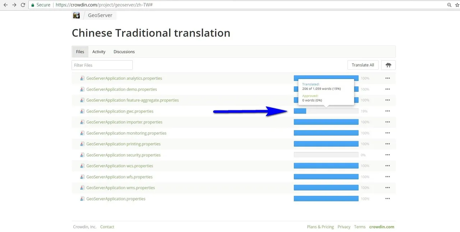
Task: Open more options for security.properties
Action: (387, 155)
